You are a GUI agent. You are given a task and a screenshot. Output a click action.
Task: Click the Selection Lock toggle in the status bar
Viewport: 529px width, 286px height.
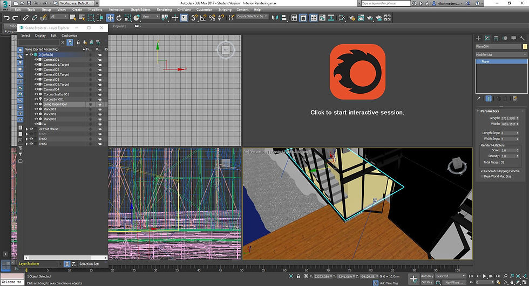click(x=298, y=276)
